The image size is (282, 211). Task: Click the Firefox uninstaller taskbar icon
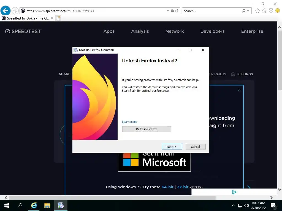(x=61, y=206)
